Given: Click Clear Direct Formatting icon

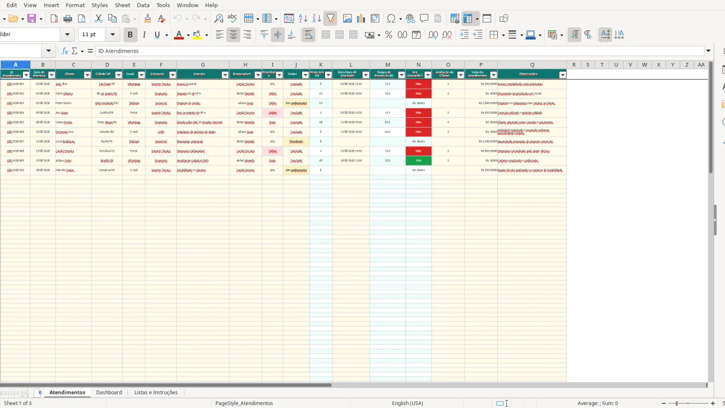Looking at the screenshot, I should tap(161, 19).
